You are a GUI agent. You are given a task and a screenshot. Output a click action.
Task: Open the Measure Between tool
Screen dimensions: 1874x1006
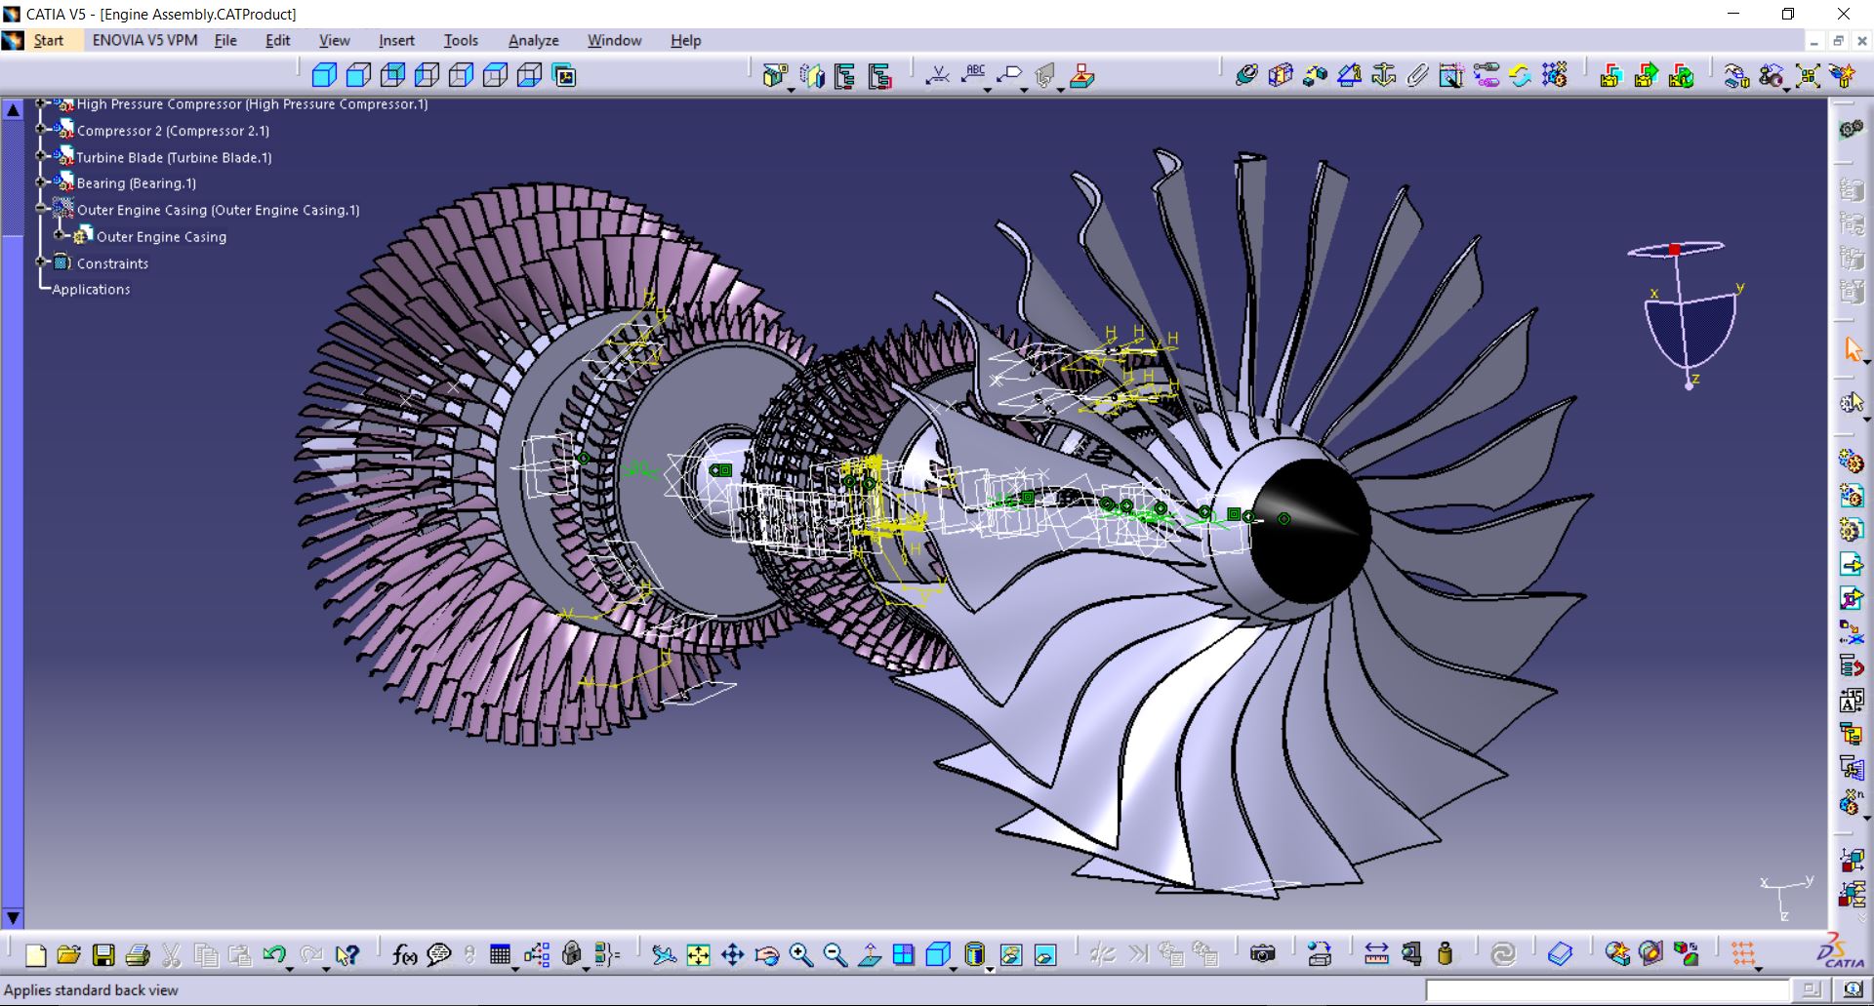point(1376,954)
